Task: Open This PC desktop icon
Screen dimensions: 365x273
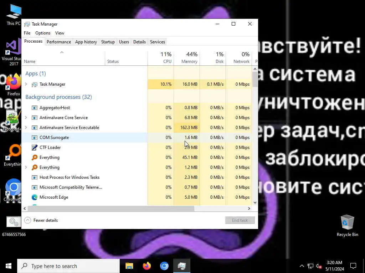Action: [14, 14]
